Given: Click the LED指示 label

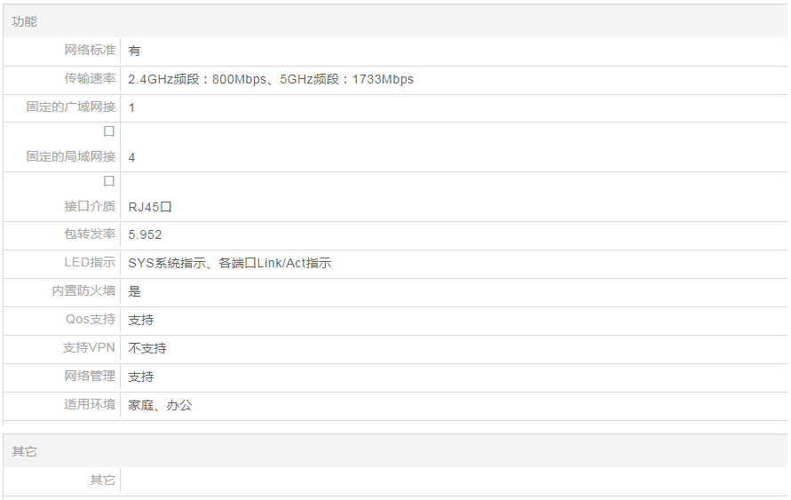Looking at the screenshot, I should point(90,263).
